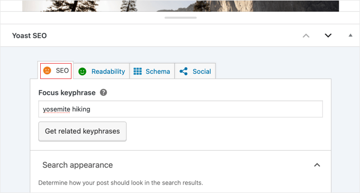
Task: Click the Search appearance heading text
Action: point(78,165)
